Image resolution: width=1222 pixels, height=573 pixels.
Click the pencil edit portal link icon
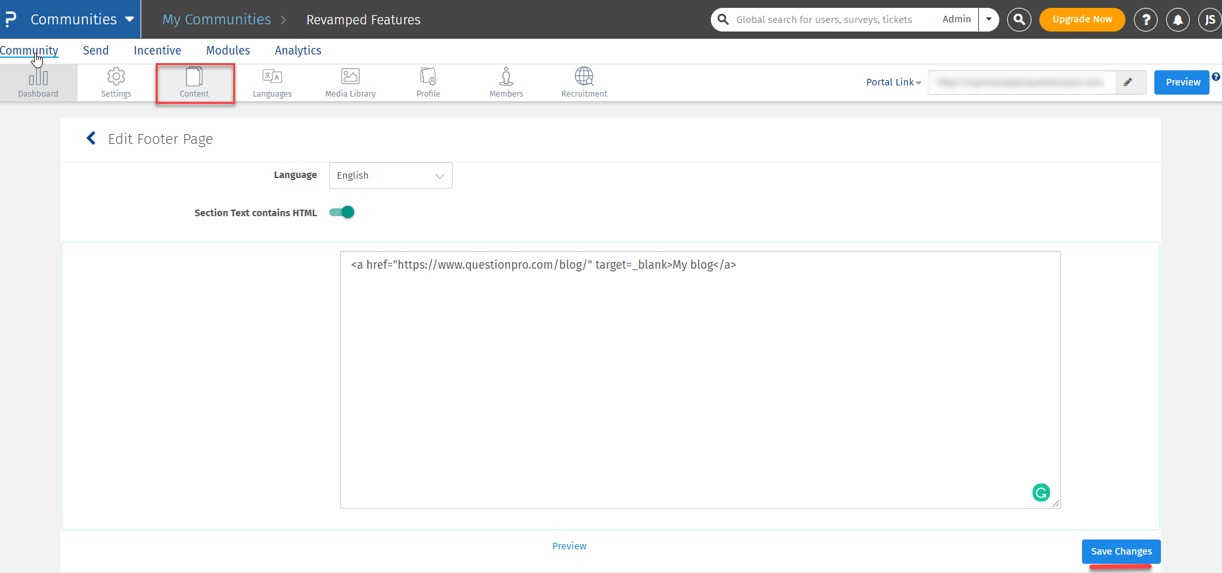click(x=1128, y=82)
